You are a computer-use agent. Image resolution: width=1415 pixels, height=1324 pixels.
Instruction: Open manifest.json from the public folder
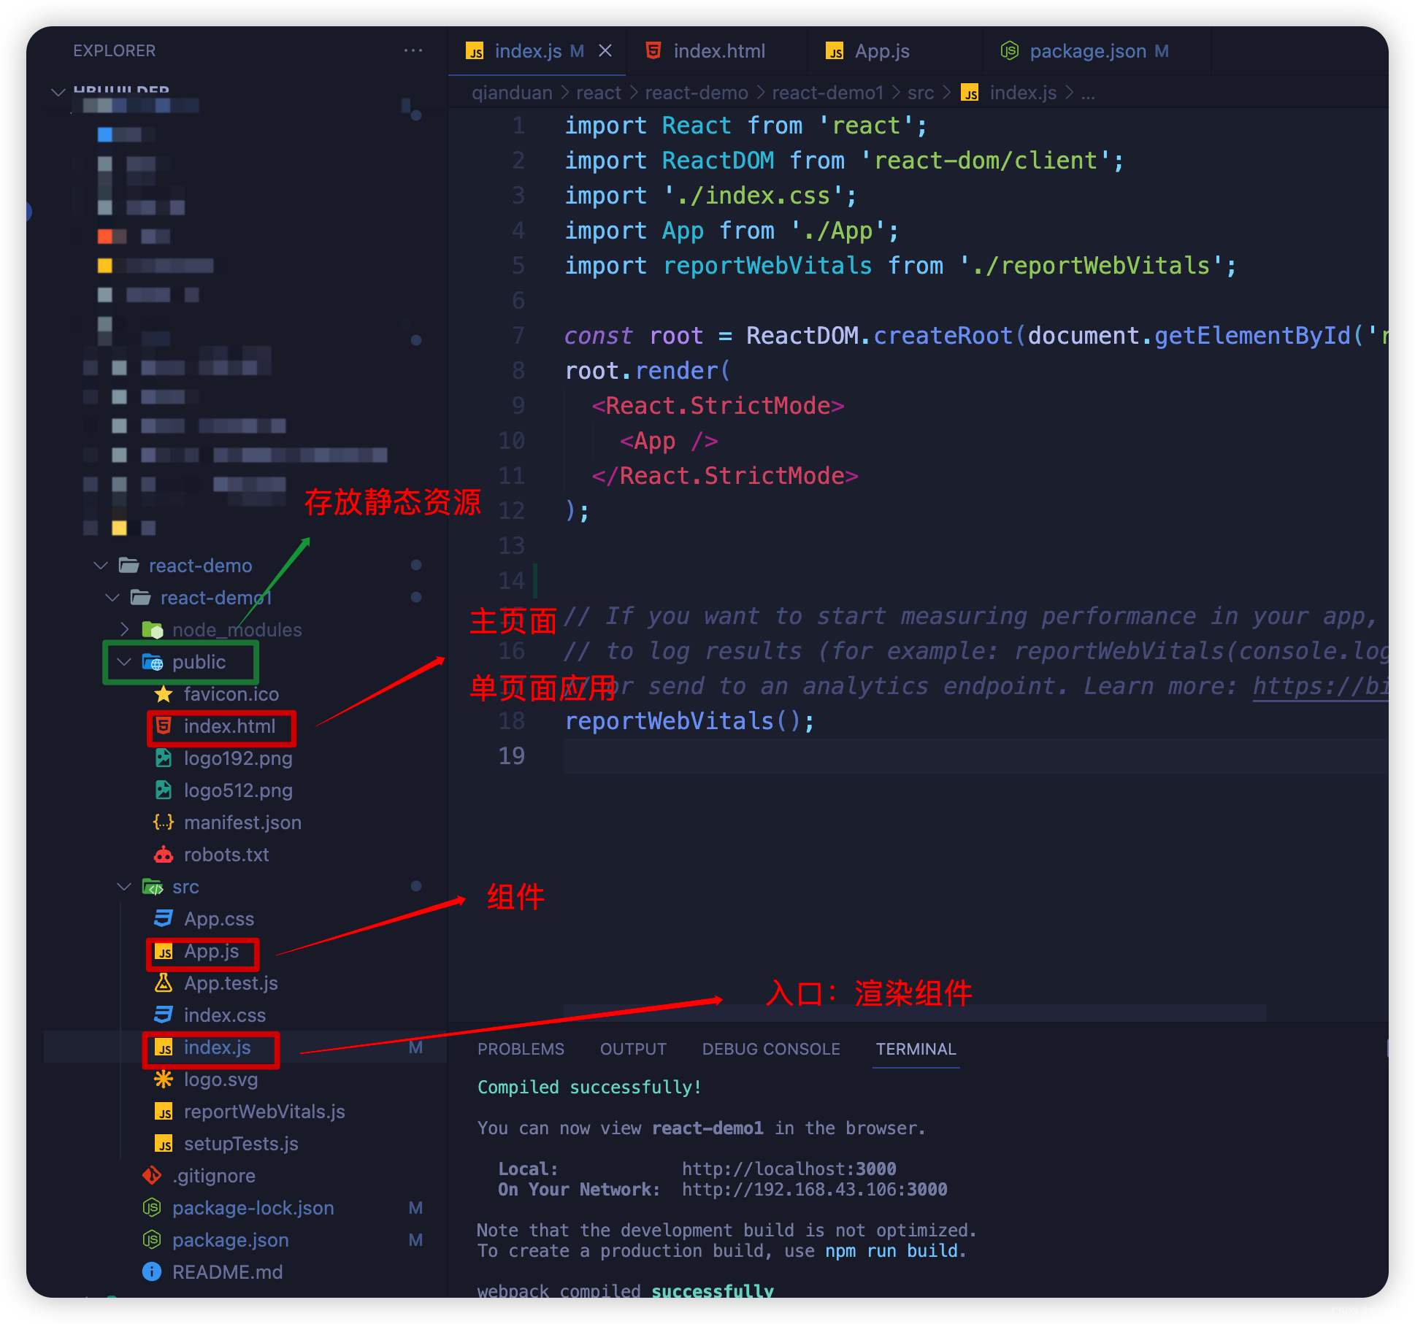(x=242, y=823)
